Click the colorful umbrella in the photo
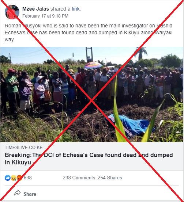Viewport: 184px width, 202px height. click(x=93, y=65)
